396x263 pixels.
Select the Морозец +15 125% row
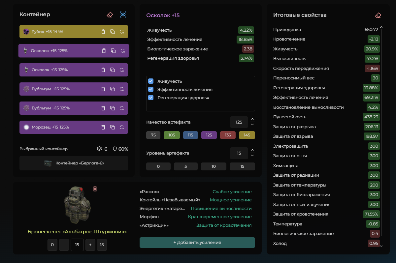(74, 127)
